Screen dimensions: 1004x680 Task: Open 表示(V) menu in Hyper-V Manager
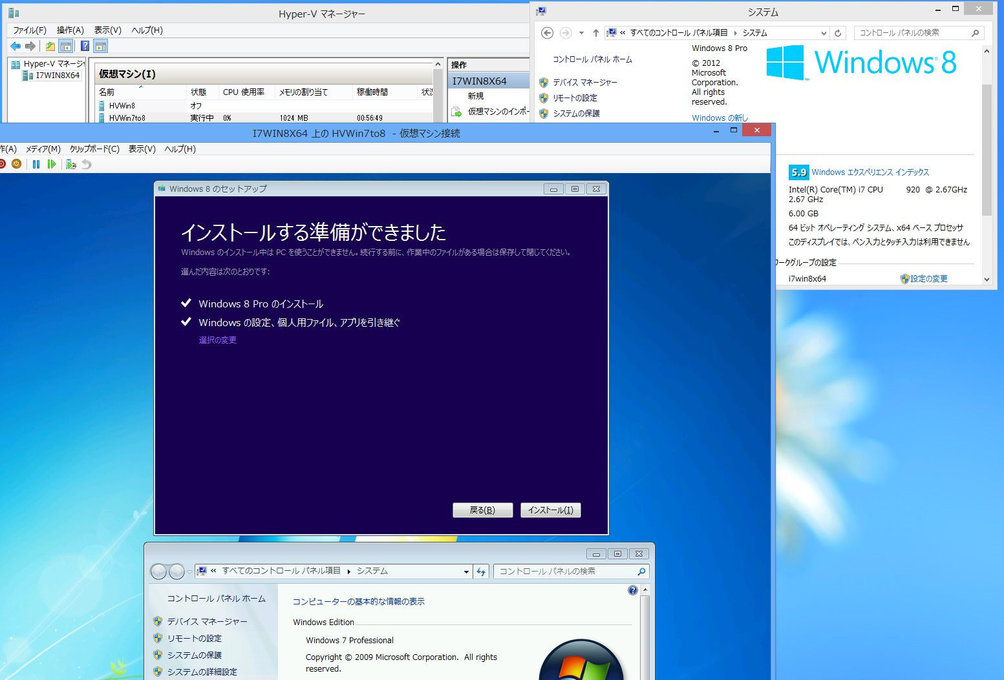[x=108, y=30]
